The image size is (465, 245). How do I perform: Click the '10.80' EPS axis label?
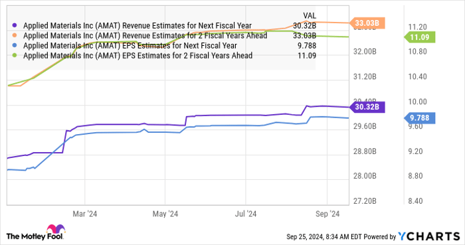tap(418, 52)
